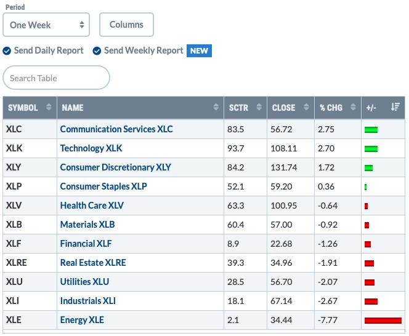Click close value 100.95
Image resolution: width=409 pixels, height=336 pixels.
[x=283, y=206]
